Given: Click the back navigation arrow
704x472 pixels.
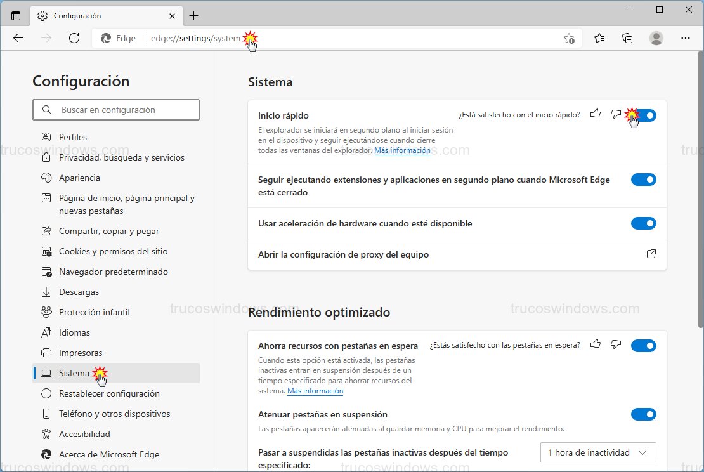Looking at the screenshot, I should click(x=18, y=38).
